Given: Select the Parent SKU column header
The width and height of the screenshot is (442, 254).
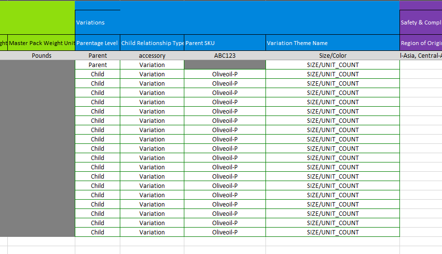Looking at the screenshot, I should (225, 43).
